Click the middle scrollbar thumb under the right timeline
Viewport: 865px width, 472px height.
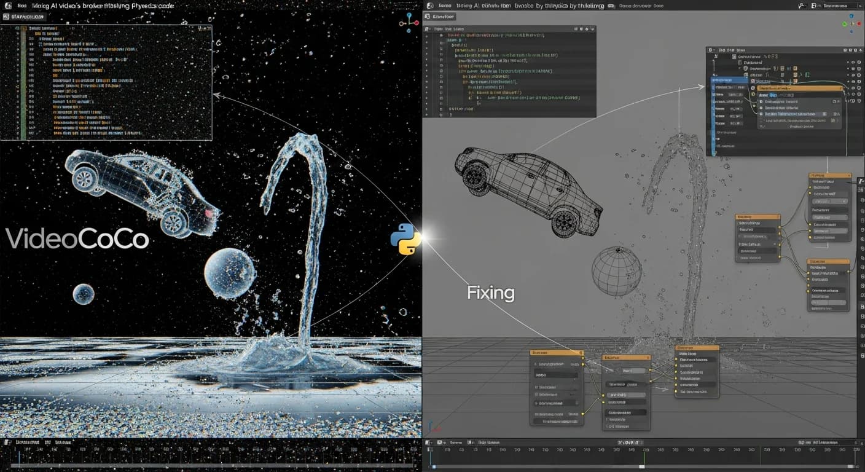click(x=641, y=467)
